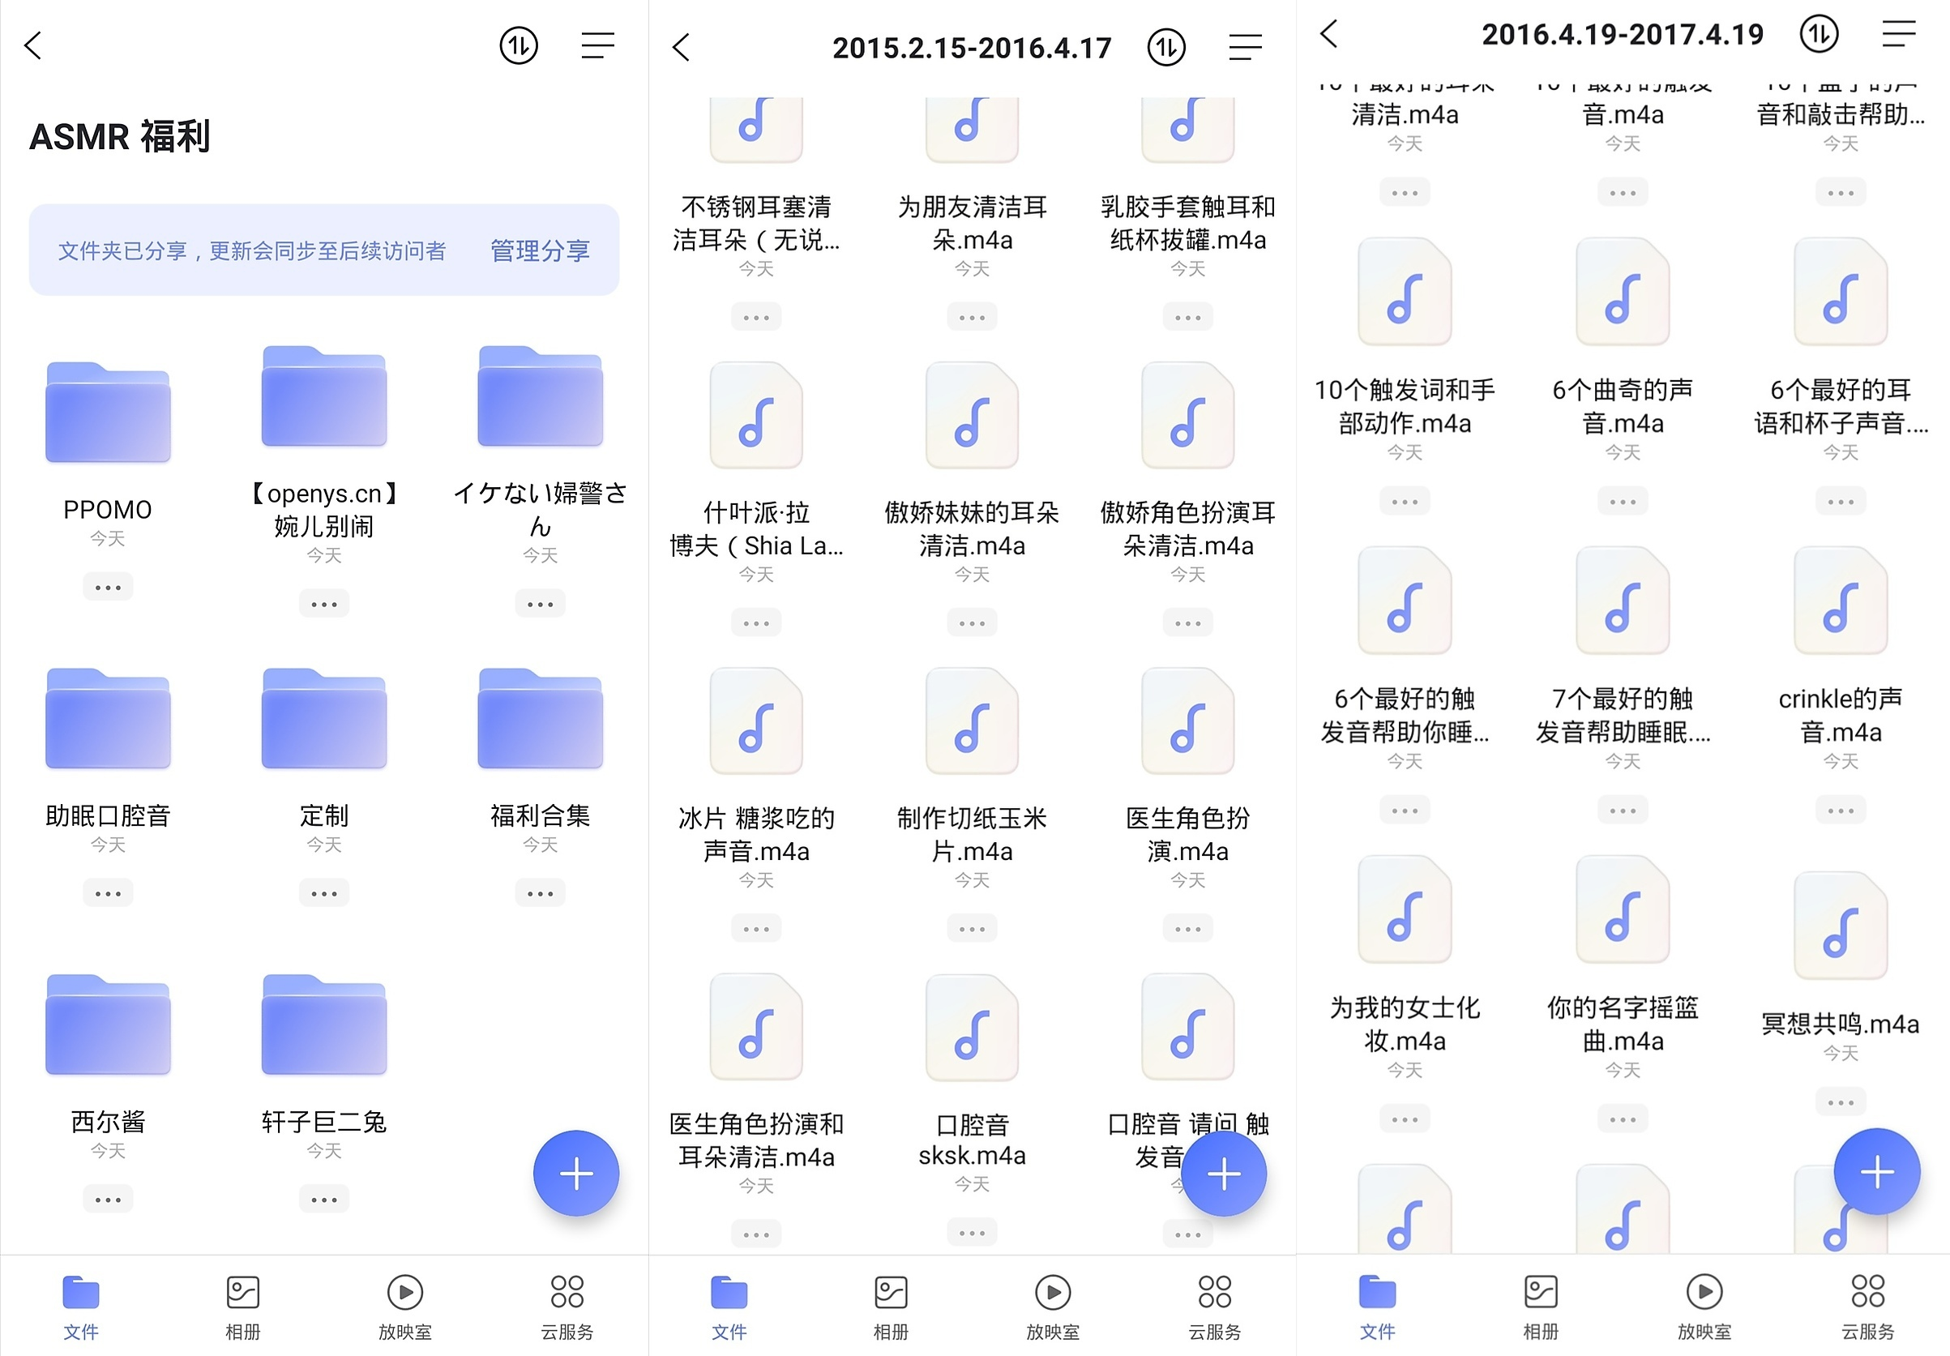
Task: Open list menu icon in ASMR 福利 panel
Action: (598, 46)
